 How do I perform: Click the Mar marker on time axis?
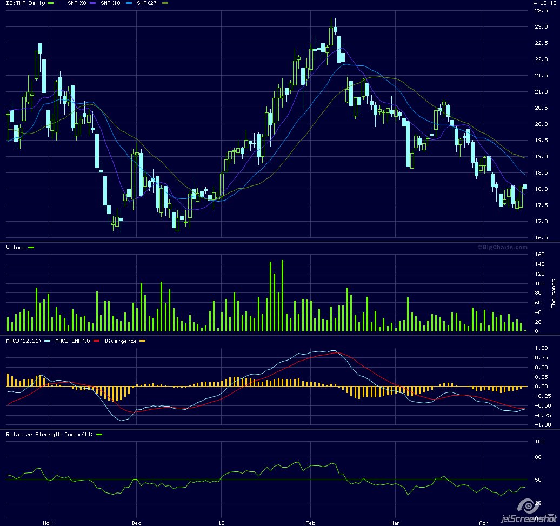click(395, 523)
